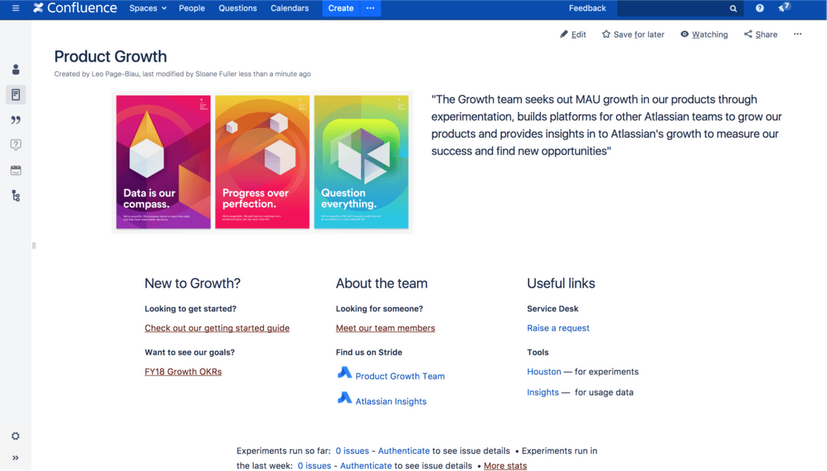Expand the sidebar with double chevron
Viewport: 827px width, 471px height.
pos(16,458)
